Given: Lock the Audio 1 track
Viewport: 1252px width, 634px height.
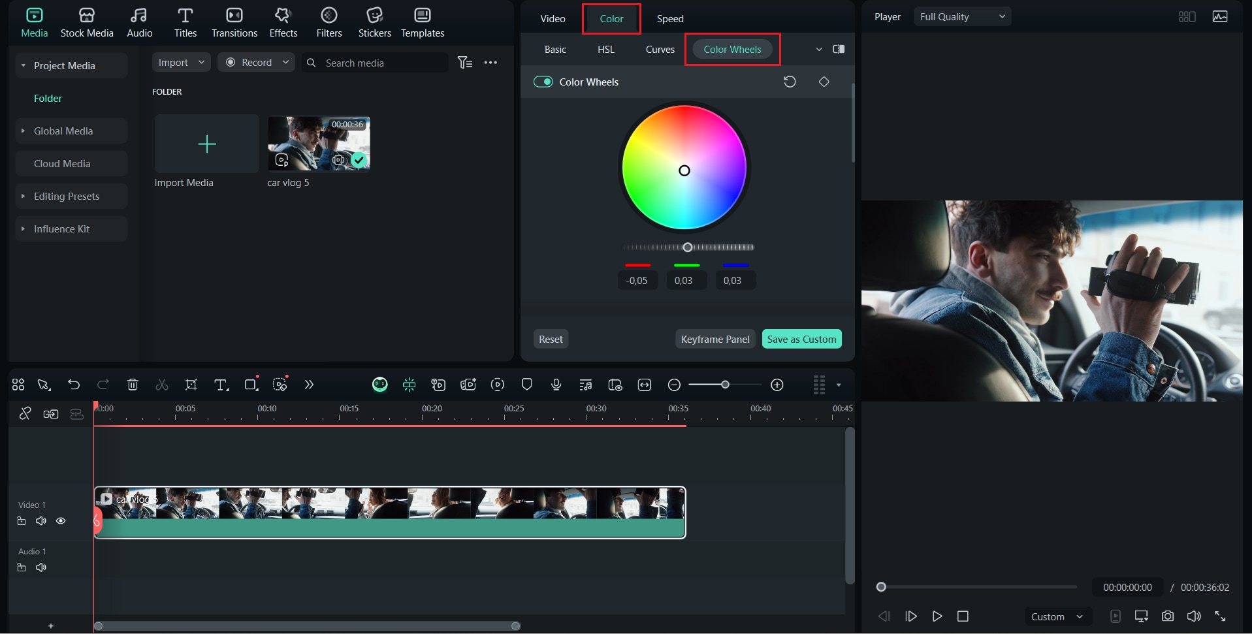Looking at the screenshot, I should (x=21, y=567).
